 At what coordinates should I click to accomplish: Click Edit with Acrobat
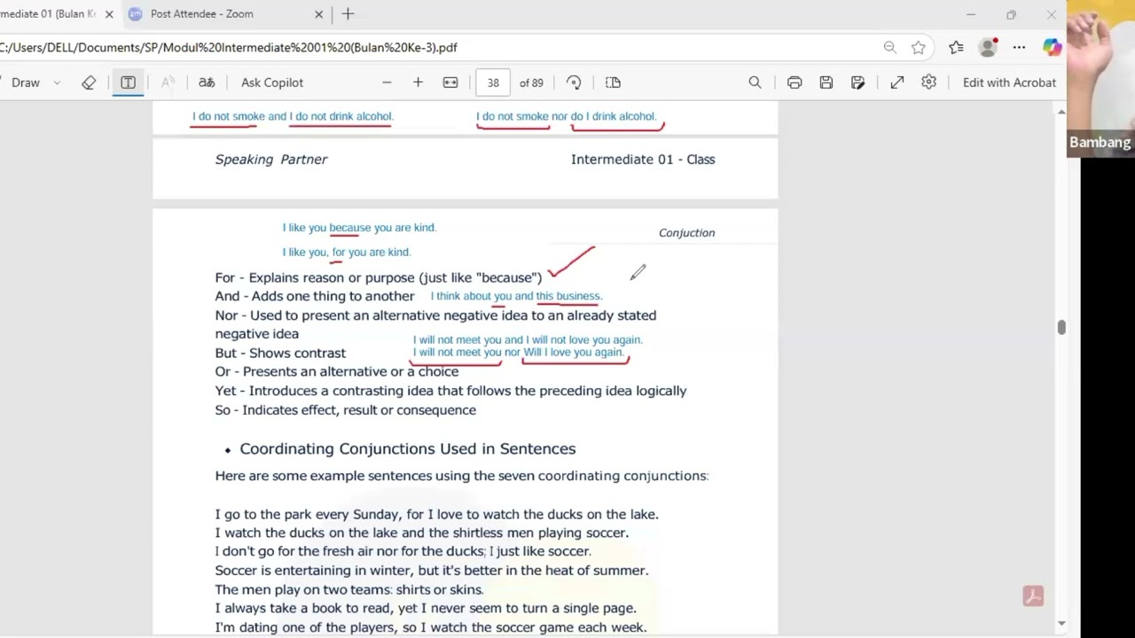(1009, 82)
